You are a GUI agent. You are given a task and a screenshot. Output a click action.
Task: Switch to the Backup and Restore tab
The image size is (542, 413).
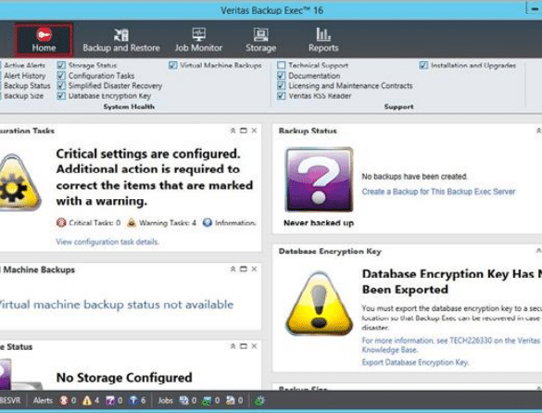click(121, 40)
